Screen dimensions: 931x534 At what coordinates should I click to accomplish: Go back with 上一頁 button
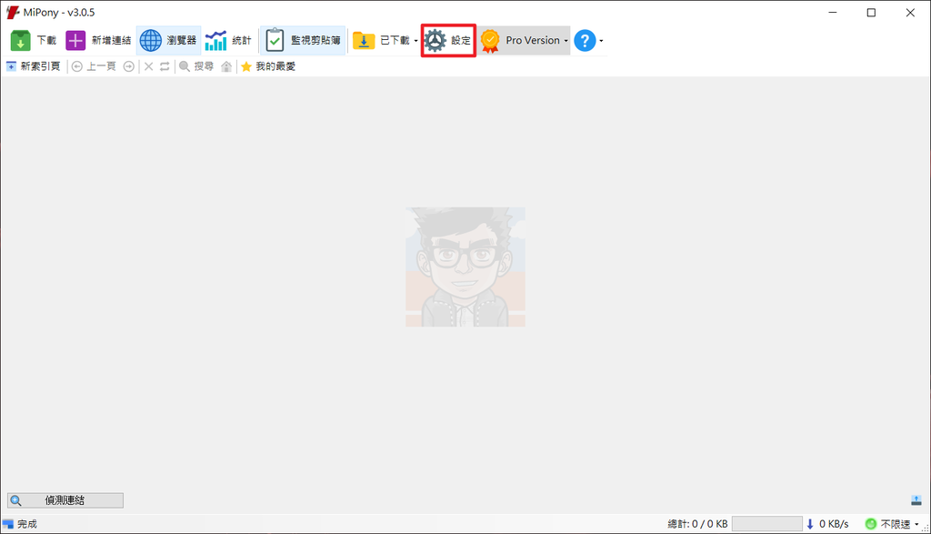click(94, 66)
